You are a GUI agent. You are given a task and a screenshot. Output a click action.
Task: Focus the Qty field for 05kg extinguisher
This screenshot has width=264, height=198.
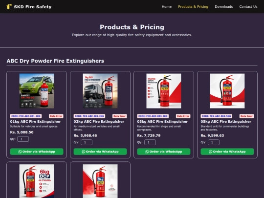tap(213, 142)
